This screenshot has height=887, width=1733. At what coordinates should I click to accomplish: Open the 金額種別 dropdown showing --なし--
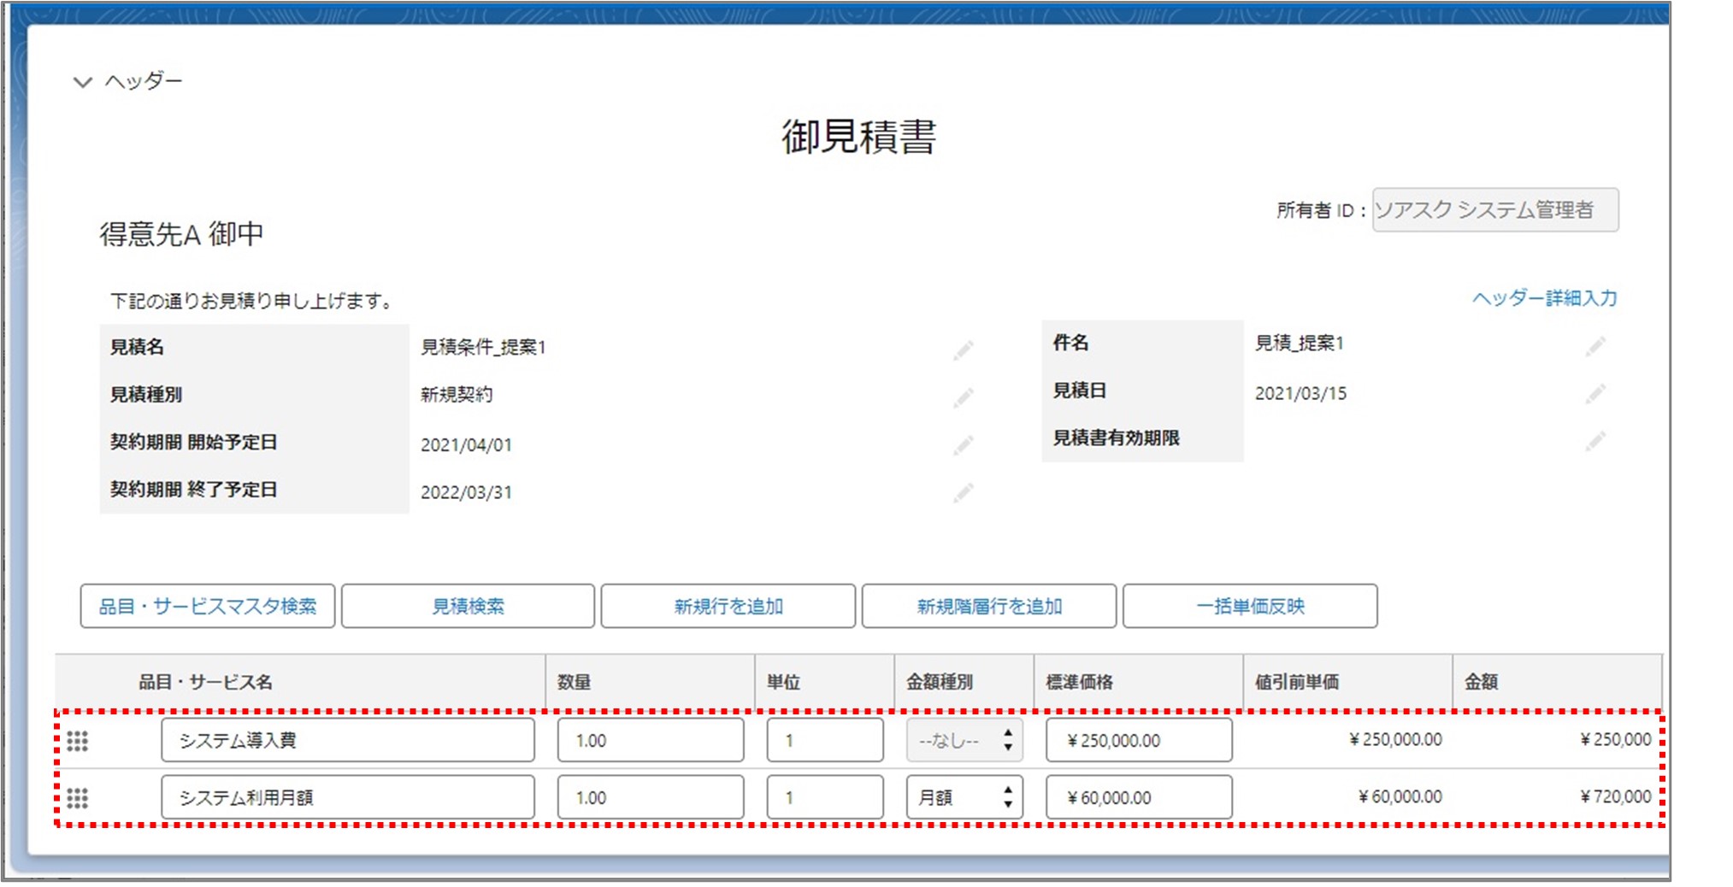(964, 740)
